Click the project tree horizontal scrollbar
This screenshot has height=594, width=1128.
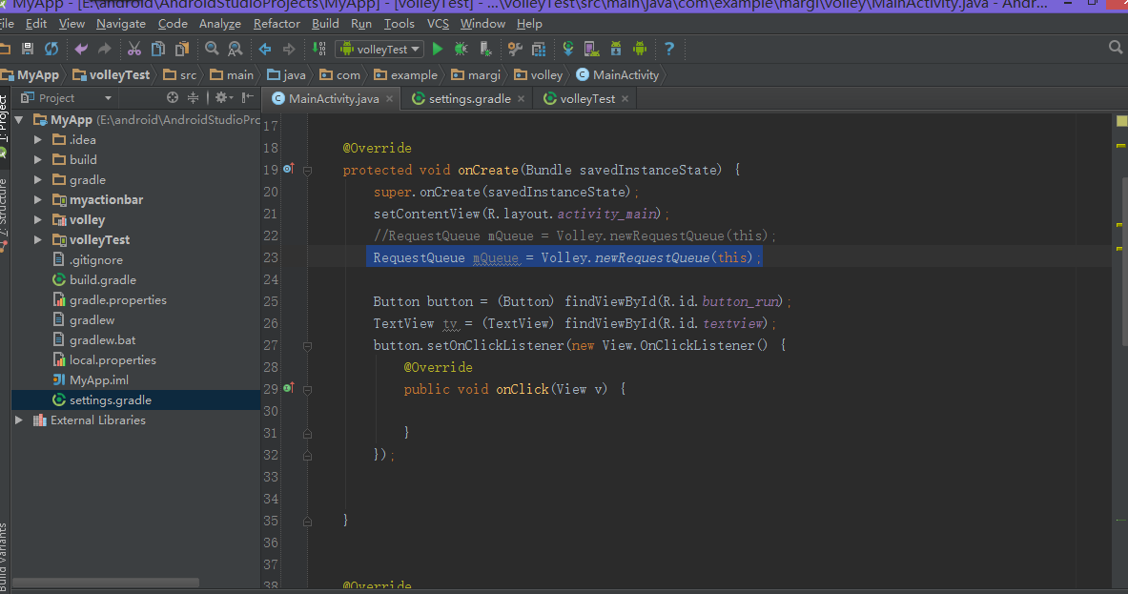(106, 583)
